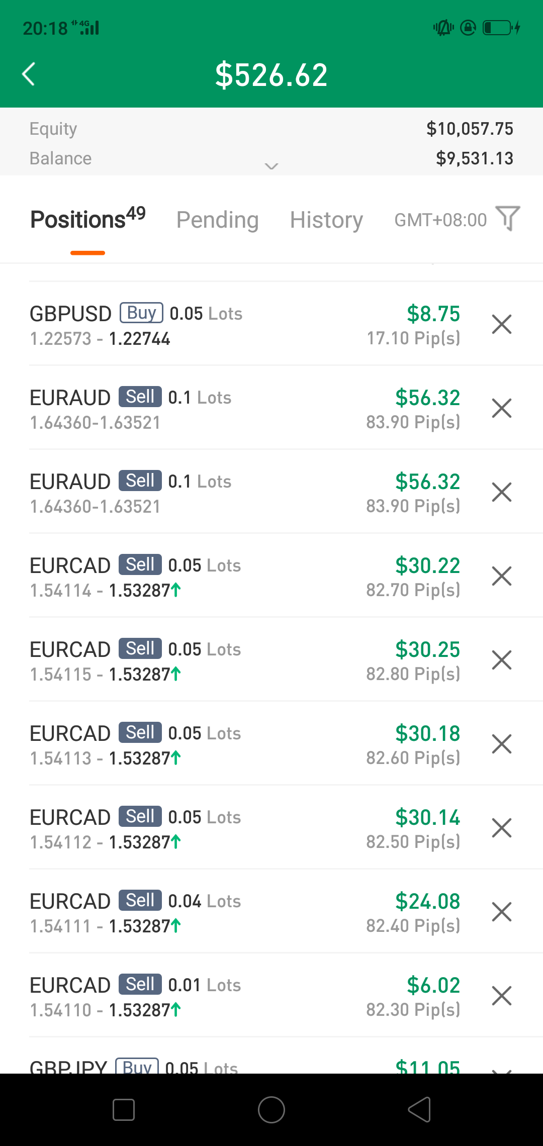Close the $30.25 EURCAD Sell position

[501, 660]
